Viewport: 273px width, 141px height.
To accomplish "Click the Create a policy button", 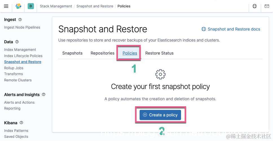I will pyautogui.click(x=160, y=115).
